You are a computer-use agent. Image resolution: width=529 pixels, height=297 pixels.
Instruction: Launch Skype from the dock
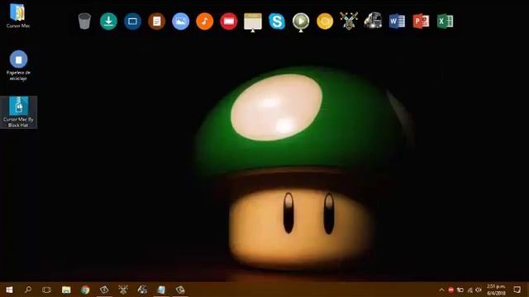tap(277, 21)
